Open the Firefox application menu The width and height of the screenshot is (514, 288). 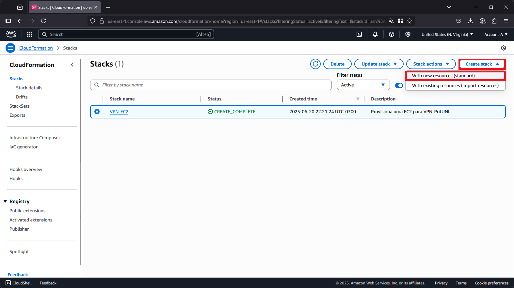(506, 21)
